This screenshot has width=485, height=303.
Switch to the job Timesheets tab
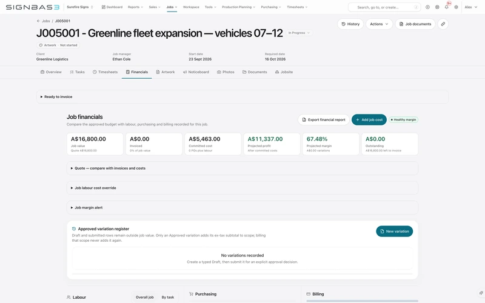pyautogui.click(x=105, y=72)
